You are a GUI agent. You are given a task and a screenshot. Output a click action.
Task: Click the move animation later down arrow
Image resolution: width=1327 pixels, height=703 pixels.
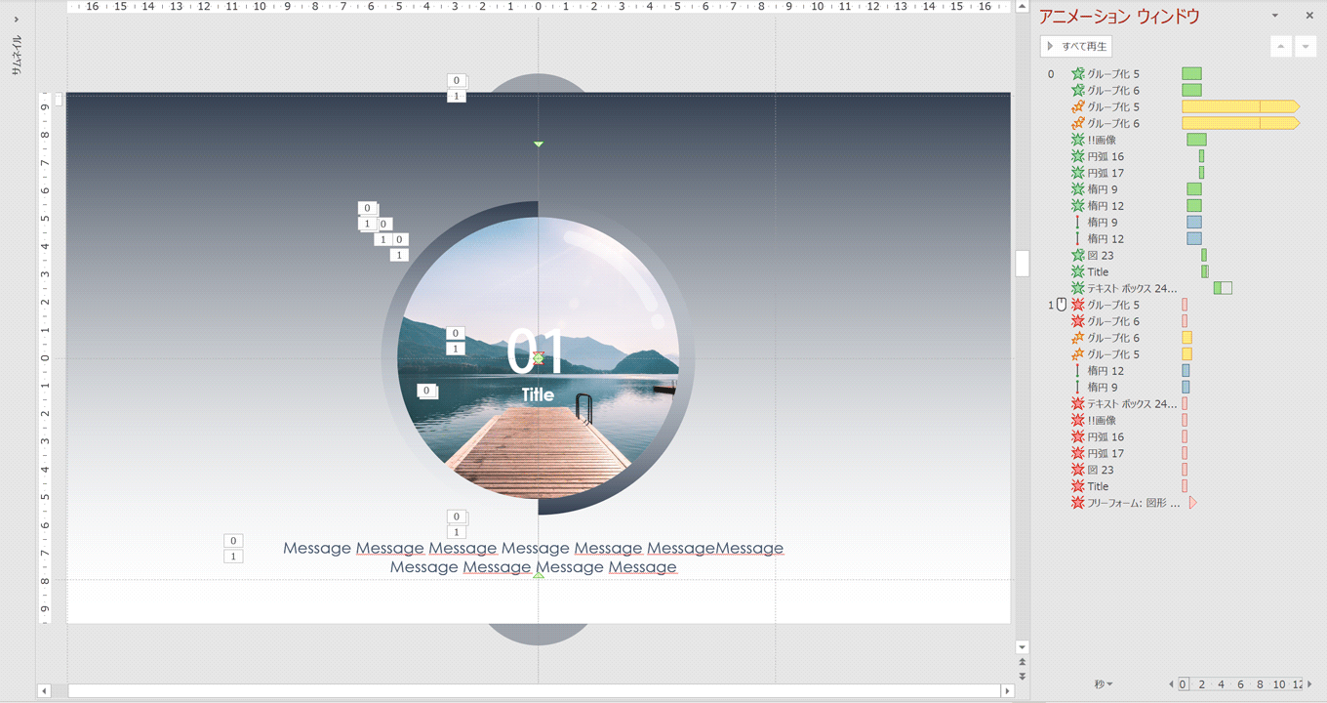pos(1306,47)
